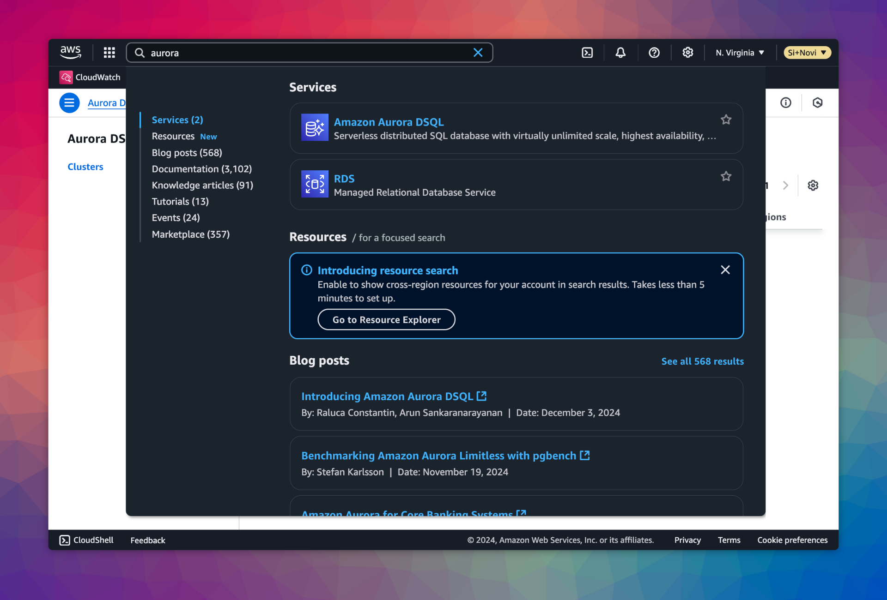Click the RDS service icon

(x=315, y=184)
